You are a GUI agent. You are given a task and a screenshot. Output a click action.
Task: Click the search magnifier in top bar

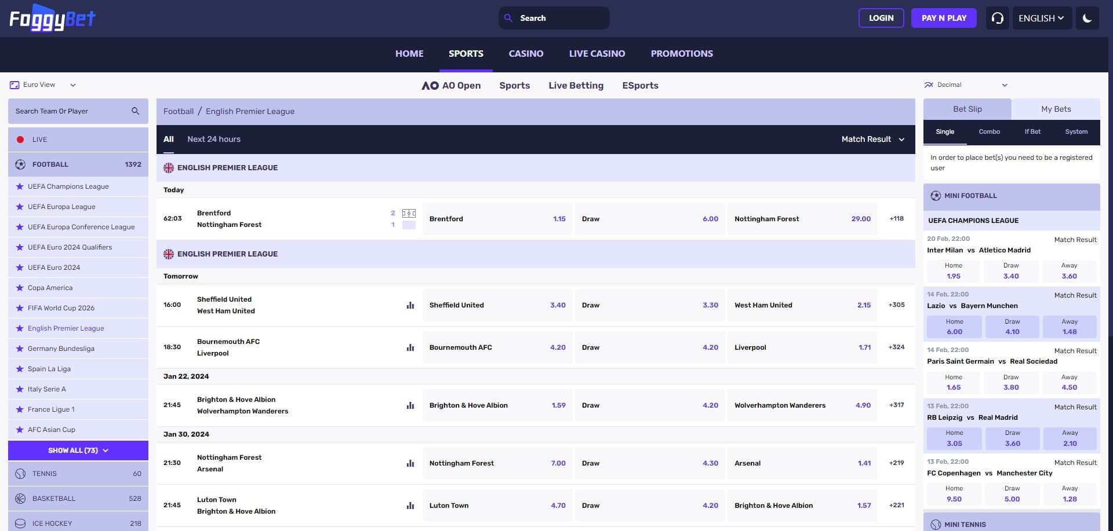508,18
